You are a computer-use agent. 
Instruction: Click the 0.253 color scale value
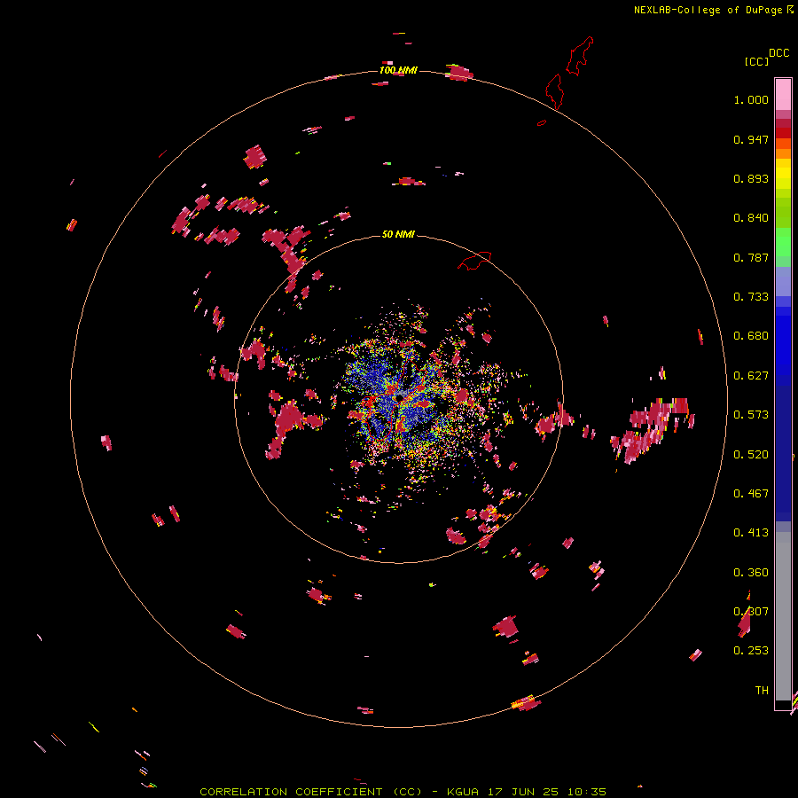point(751,651)
